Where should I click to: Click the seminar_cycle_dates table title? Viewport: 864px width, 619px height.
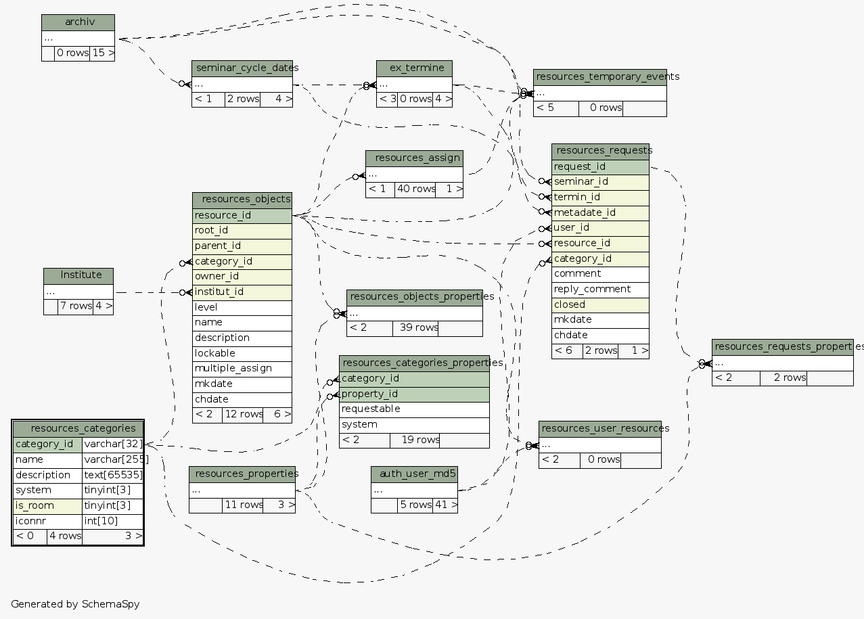242,68
